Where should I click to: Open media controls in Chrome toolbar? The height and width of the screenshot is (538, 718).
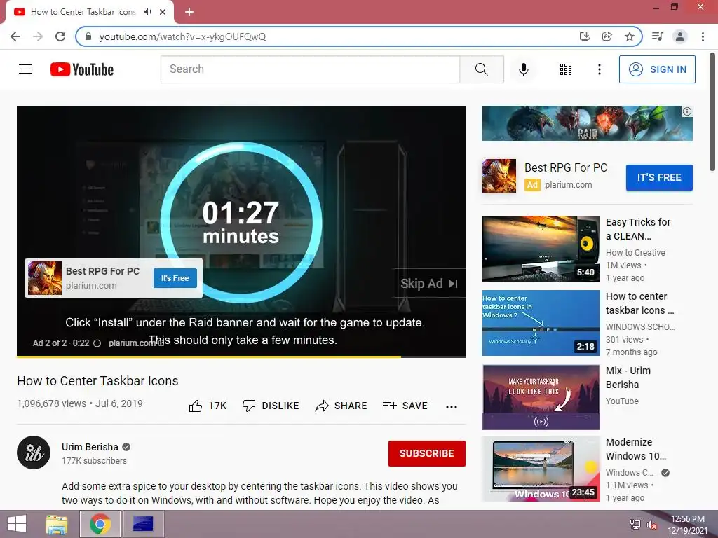pyautogui.click(x=657, y=36)
